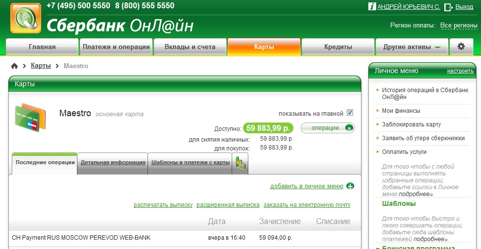
Task: Click the Sberbank logo icon
Action: 26,18
